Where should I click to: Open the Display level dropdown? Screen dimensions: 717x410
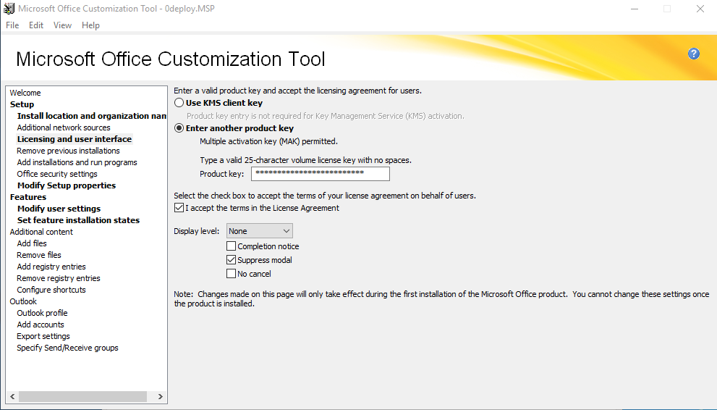click(259, 231)
